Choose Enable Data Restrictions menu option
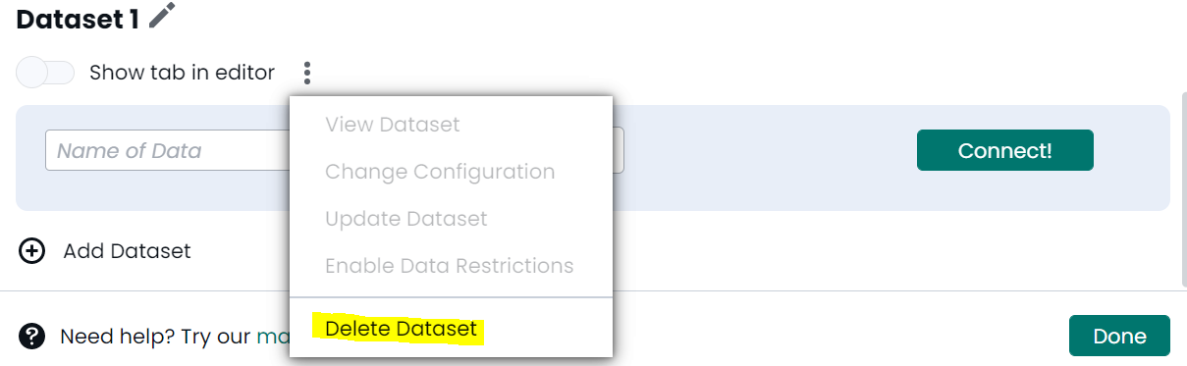Image resolution: width=1187 pixels, height=366 pixels. click(x=450, y=266)
